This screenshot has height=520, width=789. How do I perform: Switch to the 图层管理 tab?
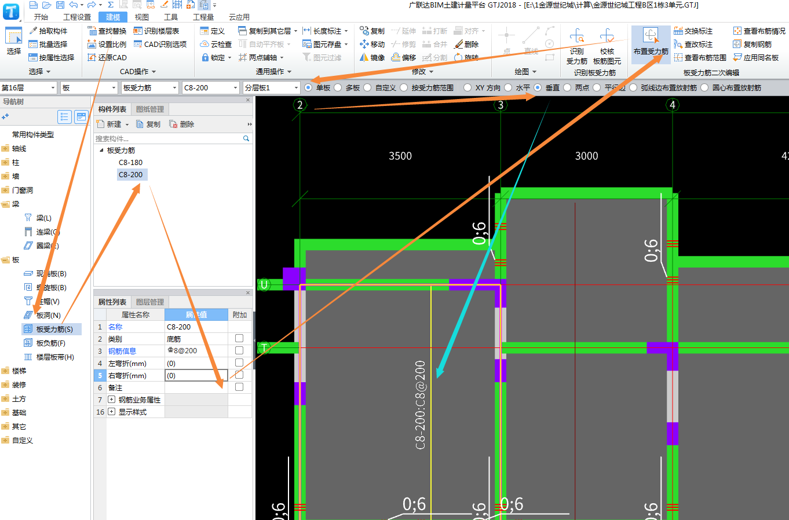tap(150, 302)
